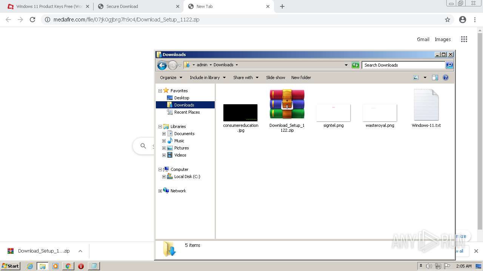
Task: Open the Gmail link
Action: click(x=423, y=39)
